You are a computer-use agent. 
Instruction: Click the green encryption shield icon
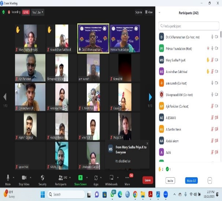(4, 12)
